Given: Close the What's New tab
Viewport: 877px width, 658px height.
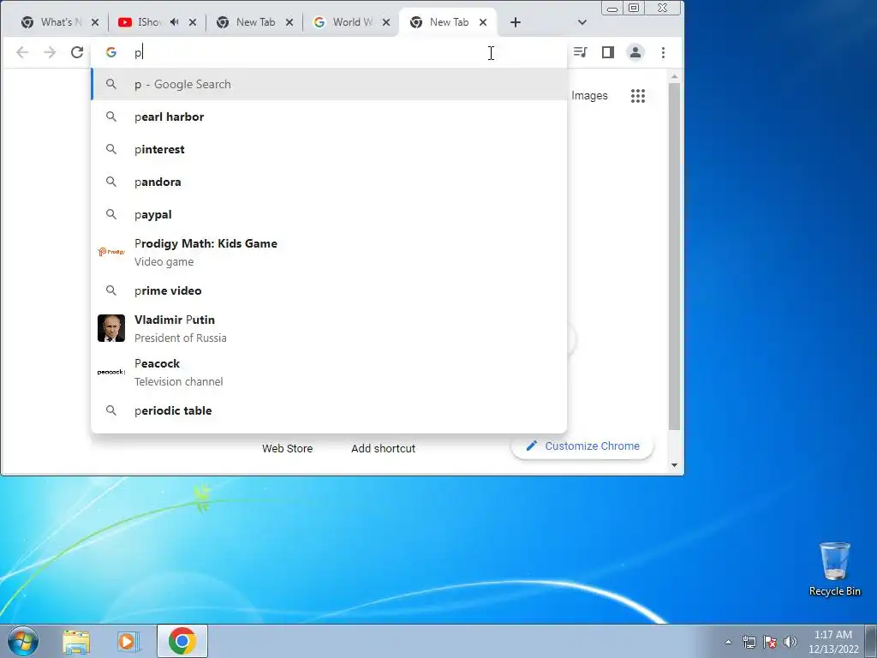Looking at the screenshot, I should pos(95,22).
